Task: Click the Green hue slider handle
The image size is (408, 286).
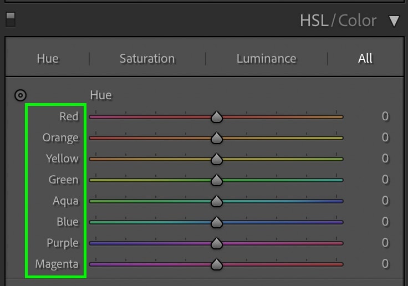Action: [x=217, y=180]
